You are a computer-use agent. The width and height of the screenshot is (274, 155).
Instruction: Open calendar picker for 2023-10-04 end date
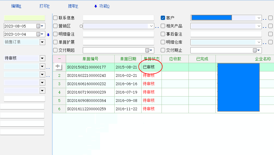38,34
